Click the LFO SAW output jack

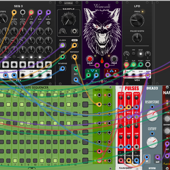click(x=141, y=75)
